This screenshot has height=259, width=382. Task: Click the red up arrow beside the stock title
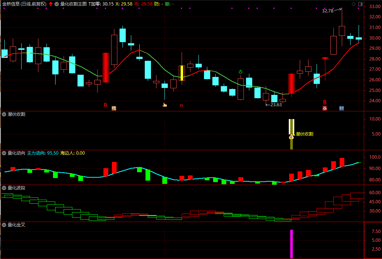(x=51, y=4)
